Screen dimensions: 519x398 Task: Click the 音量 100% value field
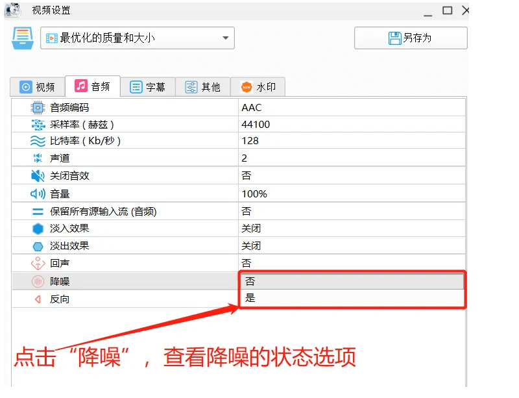(352, 193)
